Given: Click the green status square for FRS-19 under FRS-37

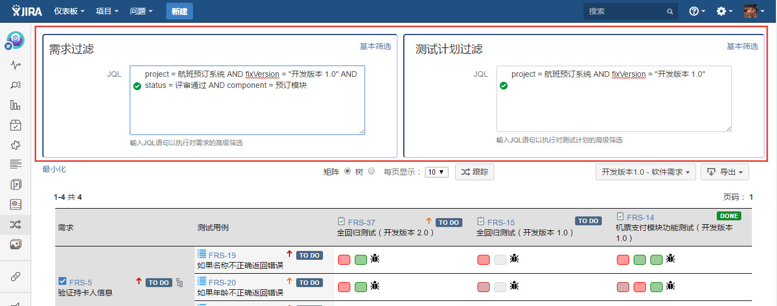Looking at the screenshot, I should (x=361, y=260).
